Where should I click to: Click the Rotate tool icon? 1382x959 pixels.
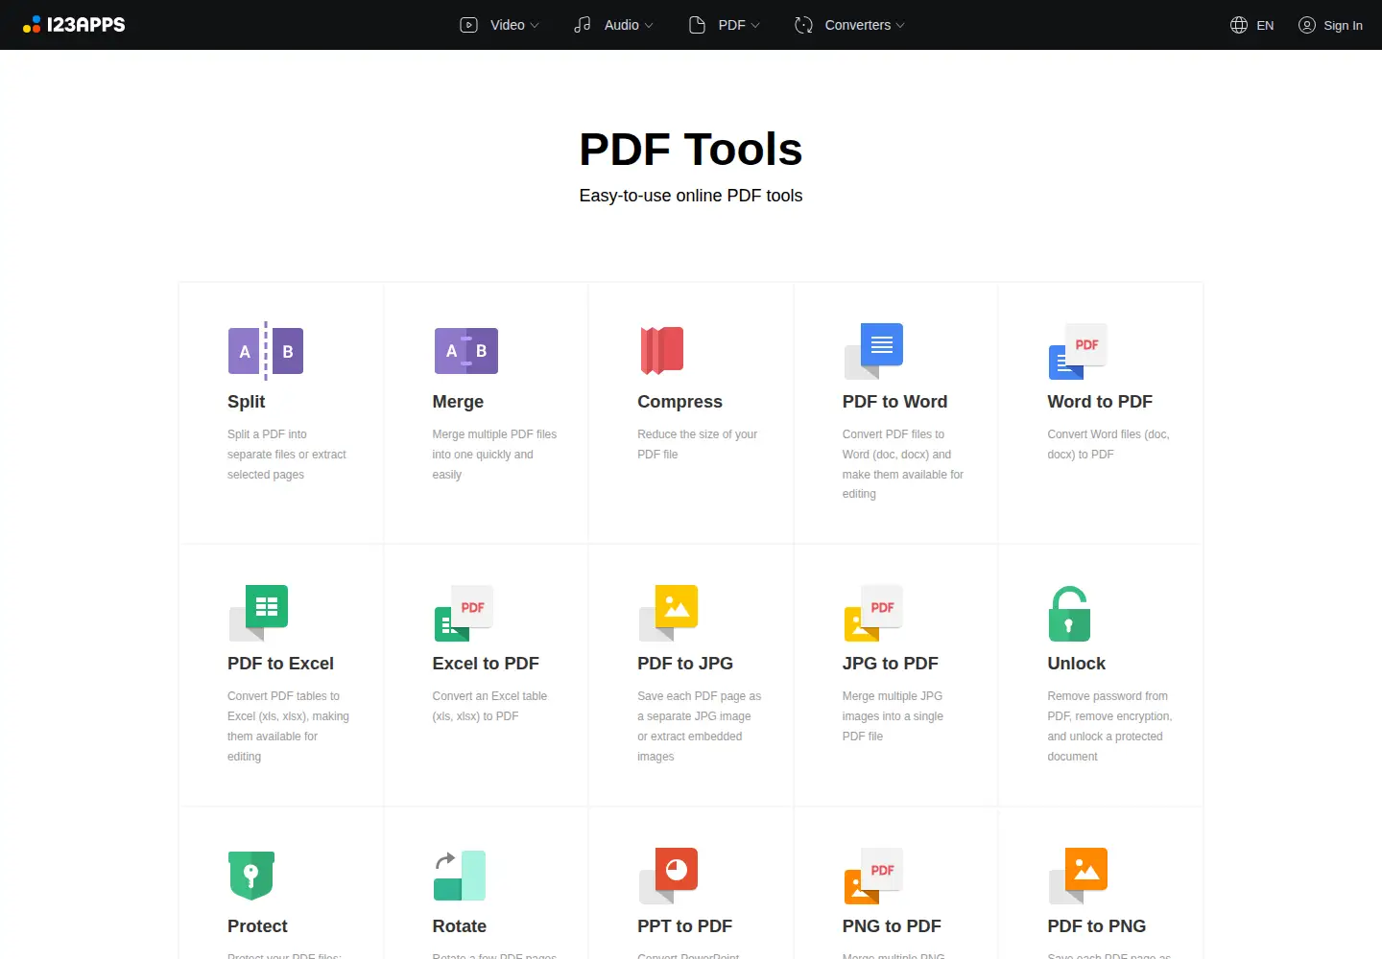pos(460,876)
